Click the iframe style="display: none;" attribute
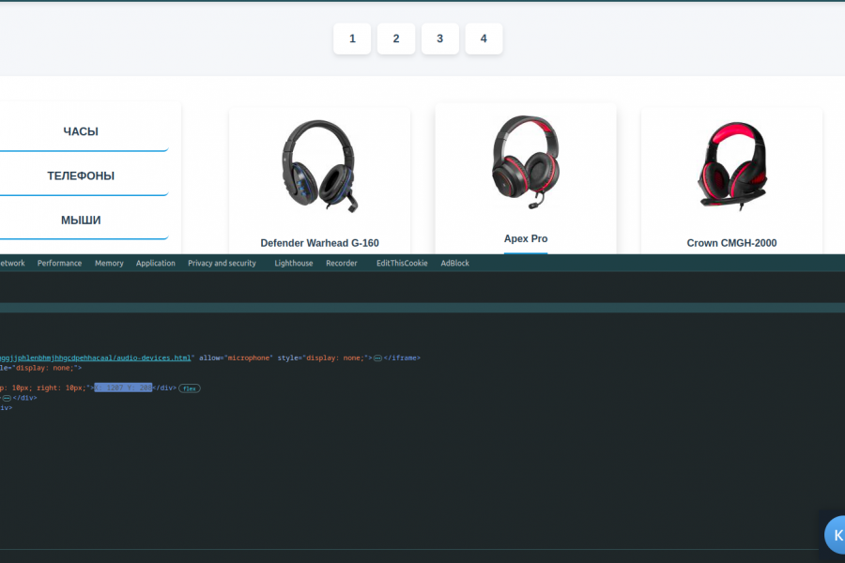 (323, 358)
